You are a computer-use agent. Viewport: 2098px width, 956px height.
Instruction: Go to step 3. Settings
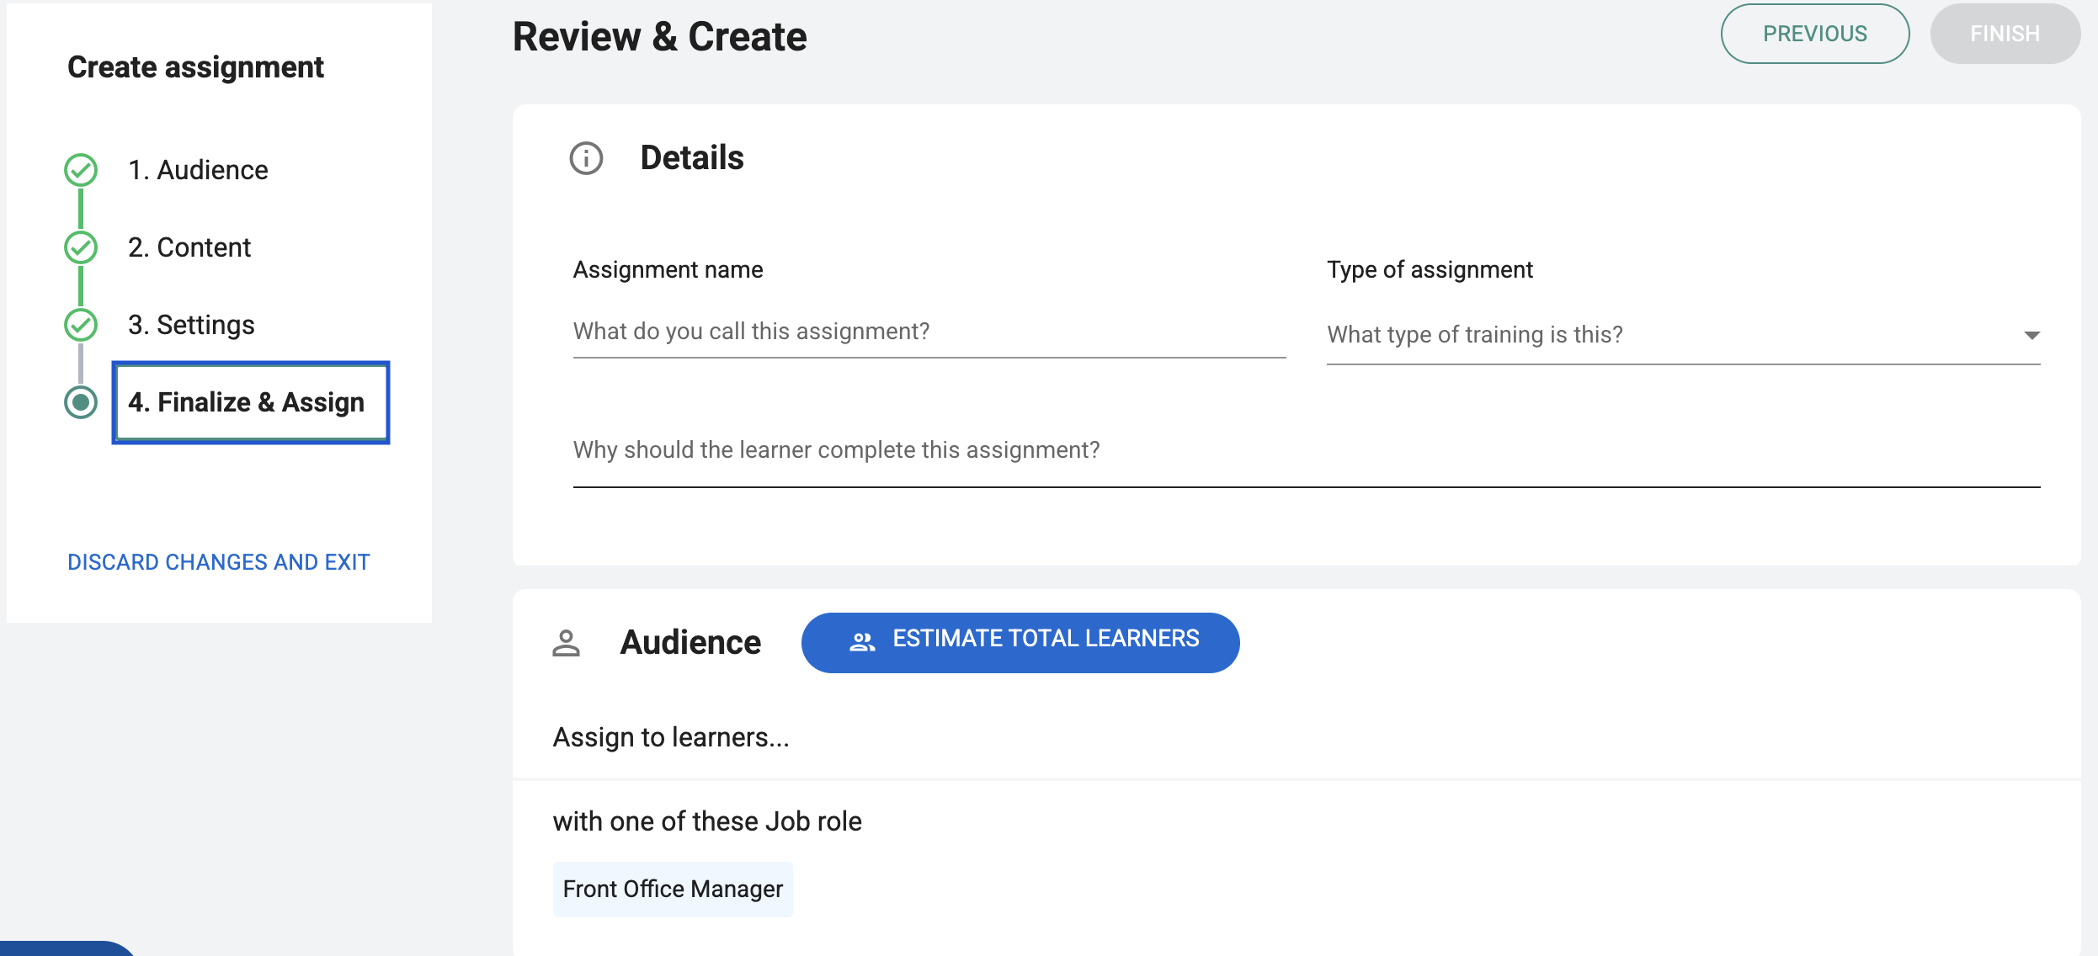tap(191, 325)
